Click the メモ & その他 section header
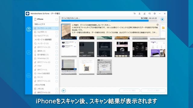This screenshot has width=193, height=108. click(x=40, y=85)
